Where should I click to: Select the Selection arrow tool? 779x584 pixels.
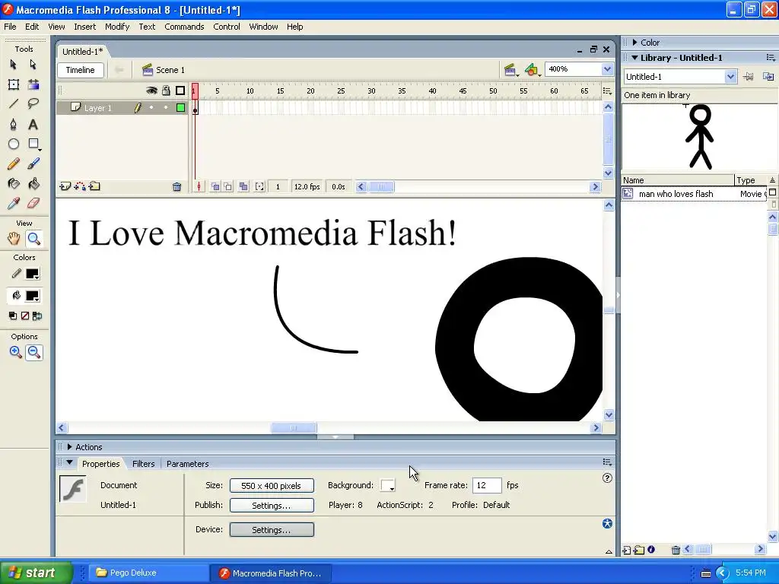pyautogui.click(x=14, y=65)
